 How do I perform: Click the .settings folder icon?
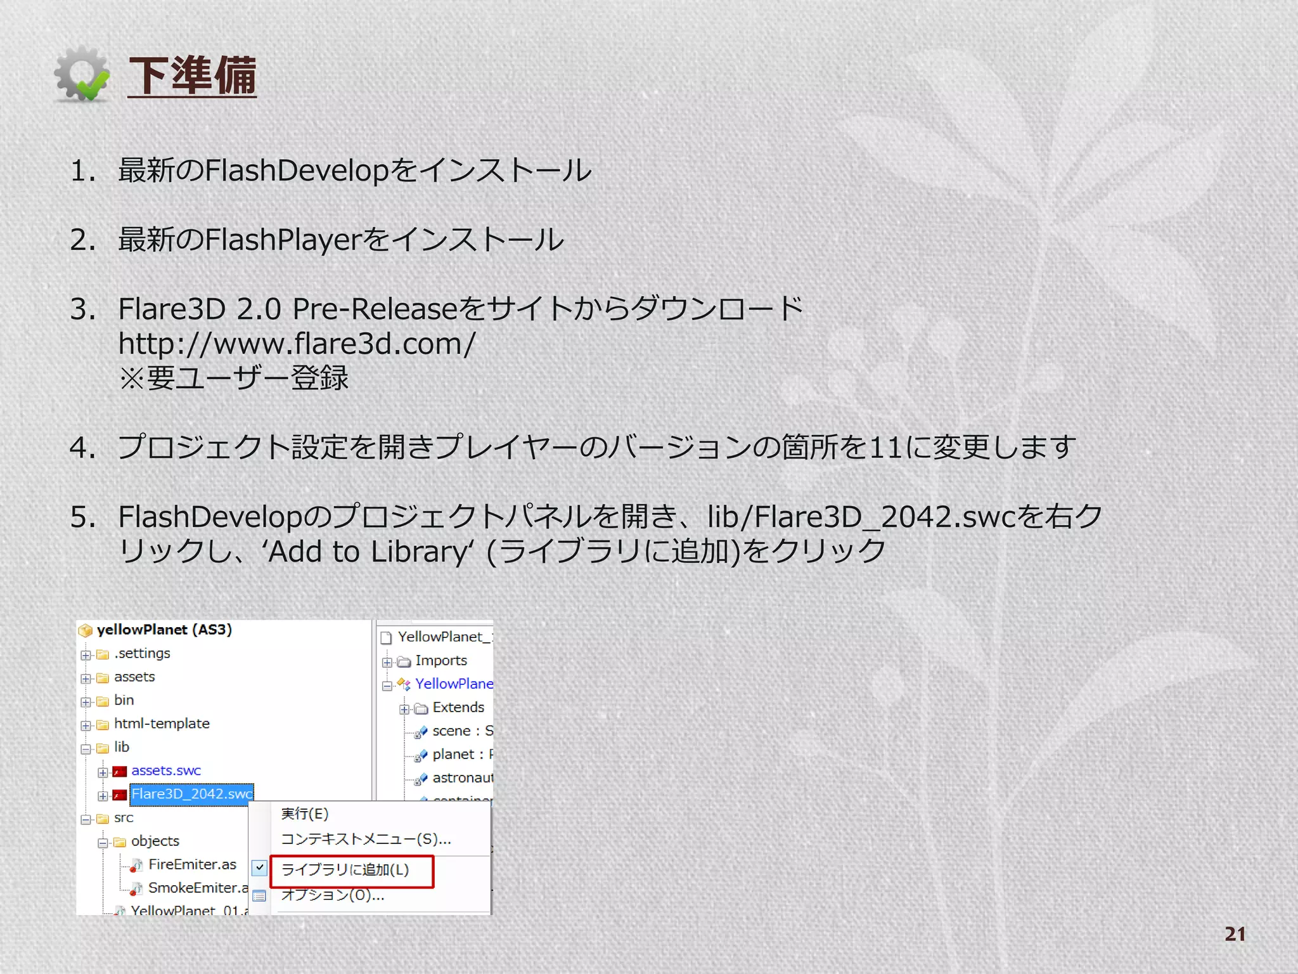pyautogui.click(x=103, y=654)
